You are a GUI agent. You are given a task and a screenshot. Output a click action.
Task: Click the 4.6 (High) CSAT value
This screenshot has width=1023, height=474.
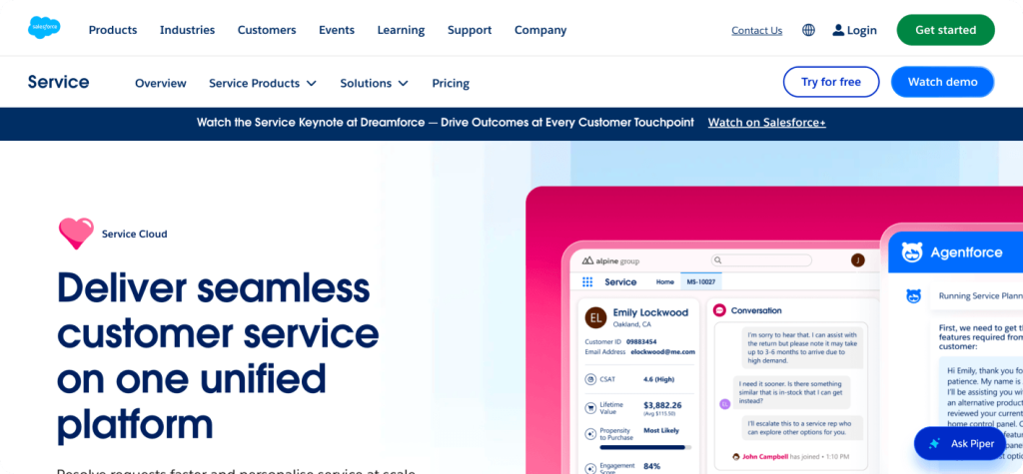tap(659, 378)
